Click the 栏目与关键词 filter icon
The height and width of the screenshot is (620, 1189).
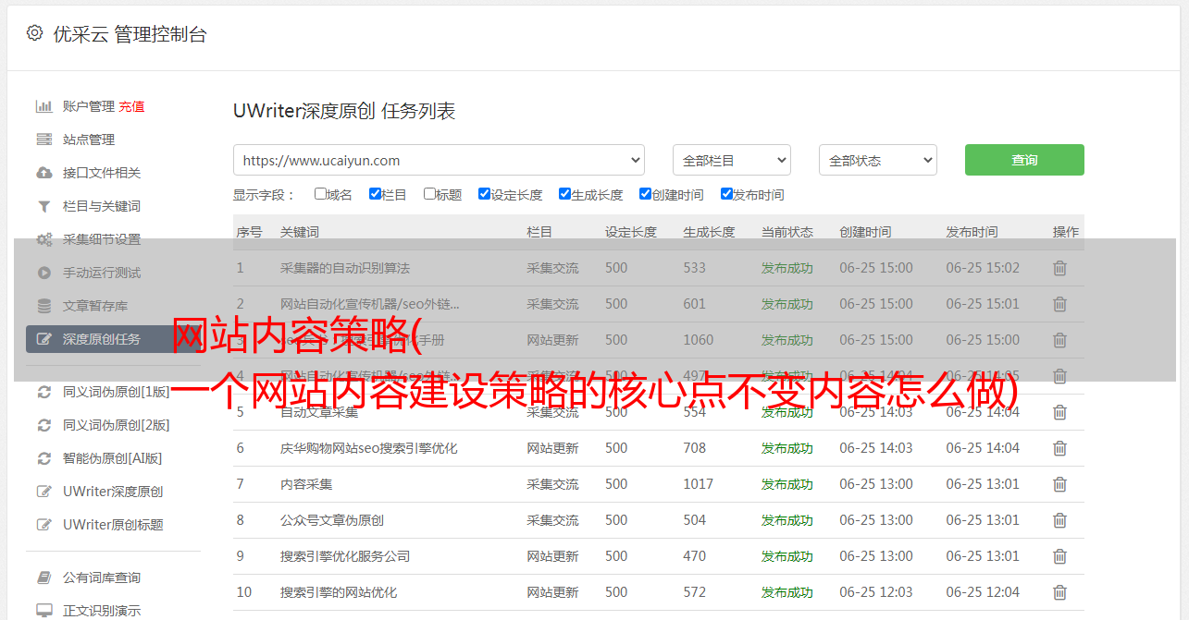click(43, 206)
